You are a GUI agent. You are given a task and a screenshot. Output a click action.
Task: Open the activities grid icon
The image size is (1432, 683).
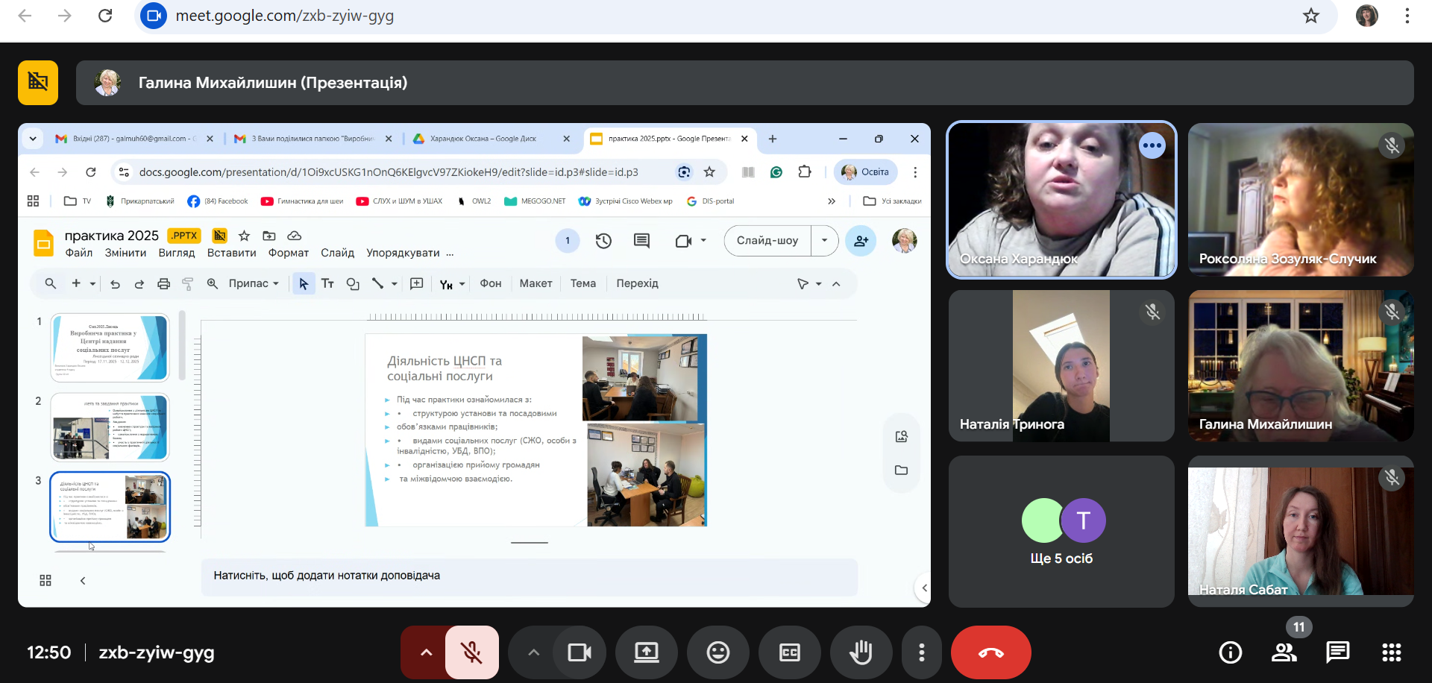1391,653
